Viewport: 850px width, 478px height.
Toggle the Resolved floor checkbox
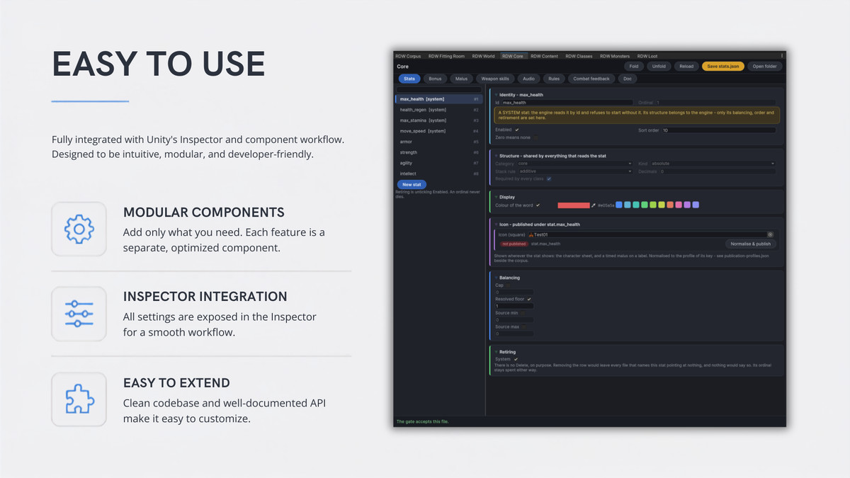coord(529,299)
